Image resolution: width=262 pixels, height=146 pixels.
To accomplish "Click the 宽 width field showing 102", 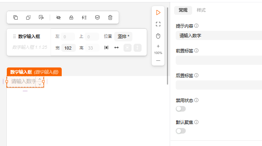I will pyautogui.click(x=69, y=48).
